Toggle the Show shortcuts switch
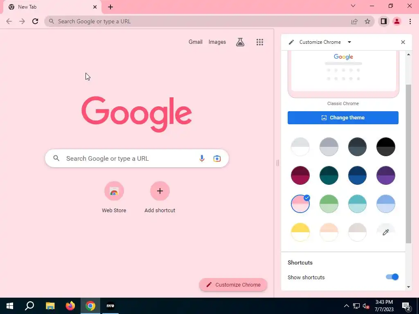The height and width of the screenshot is (314, 419). click(392, 277)
